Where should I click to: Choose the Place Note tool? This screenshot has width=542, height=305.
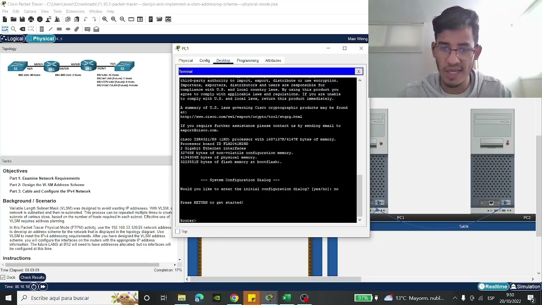click(41, 29)
